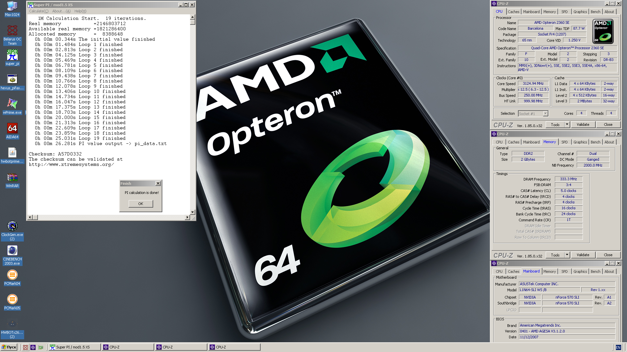Viewport: 627px width, 352px height.
Task: Open Bench tab in top CPU-Z window
Action: pyautogui.click(x=596, y=12)
